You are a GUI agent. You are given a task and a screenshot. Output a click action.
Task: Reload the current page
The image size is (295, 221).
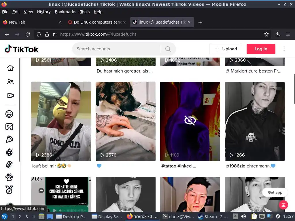pos(28,34)
